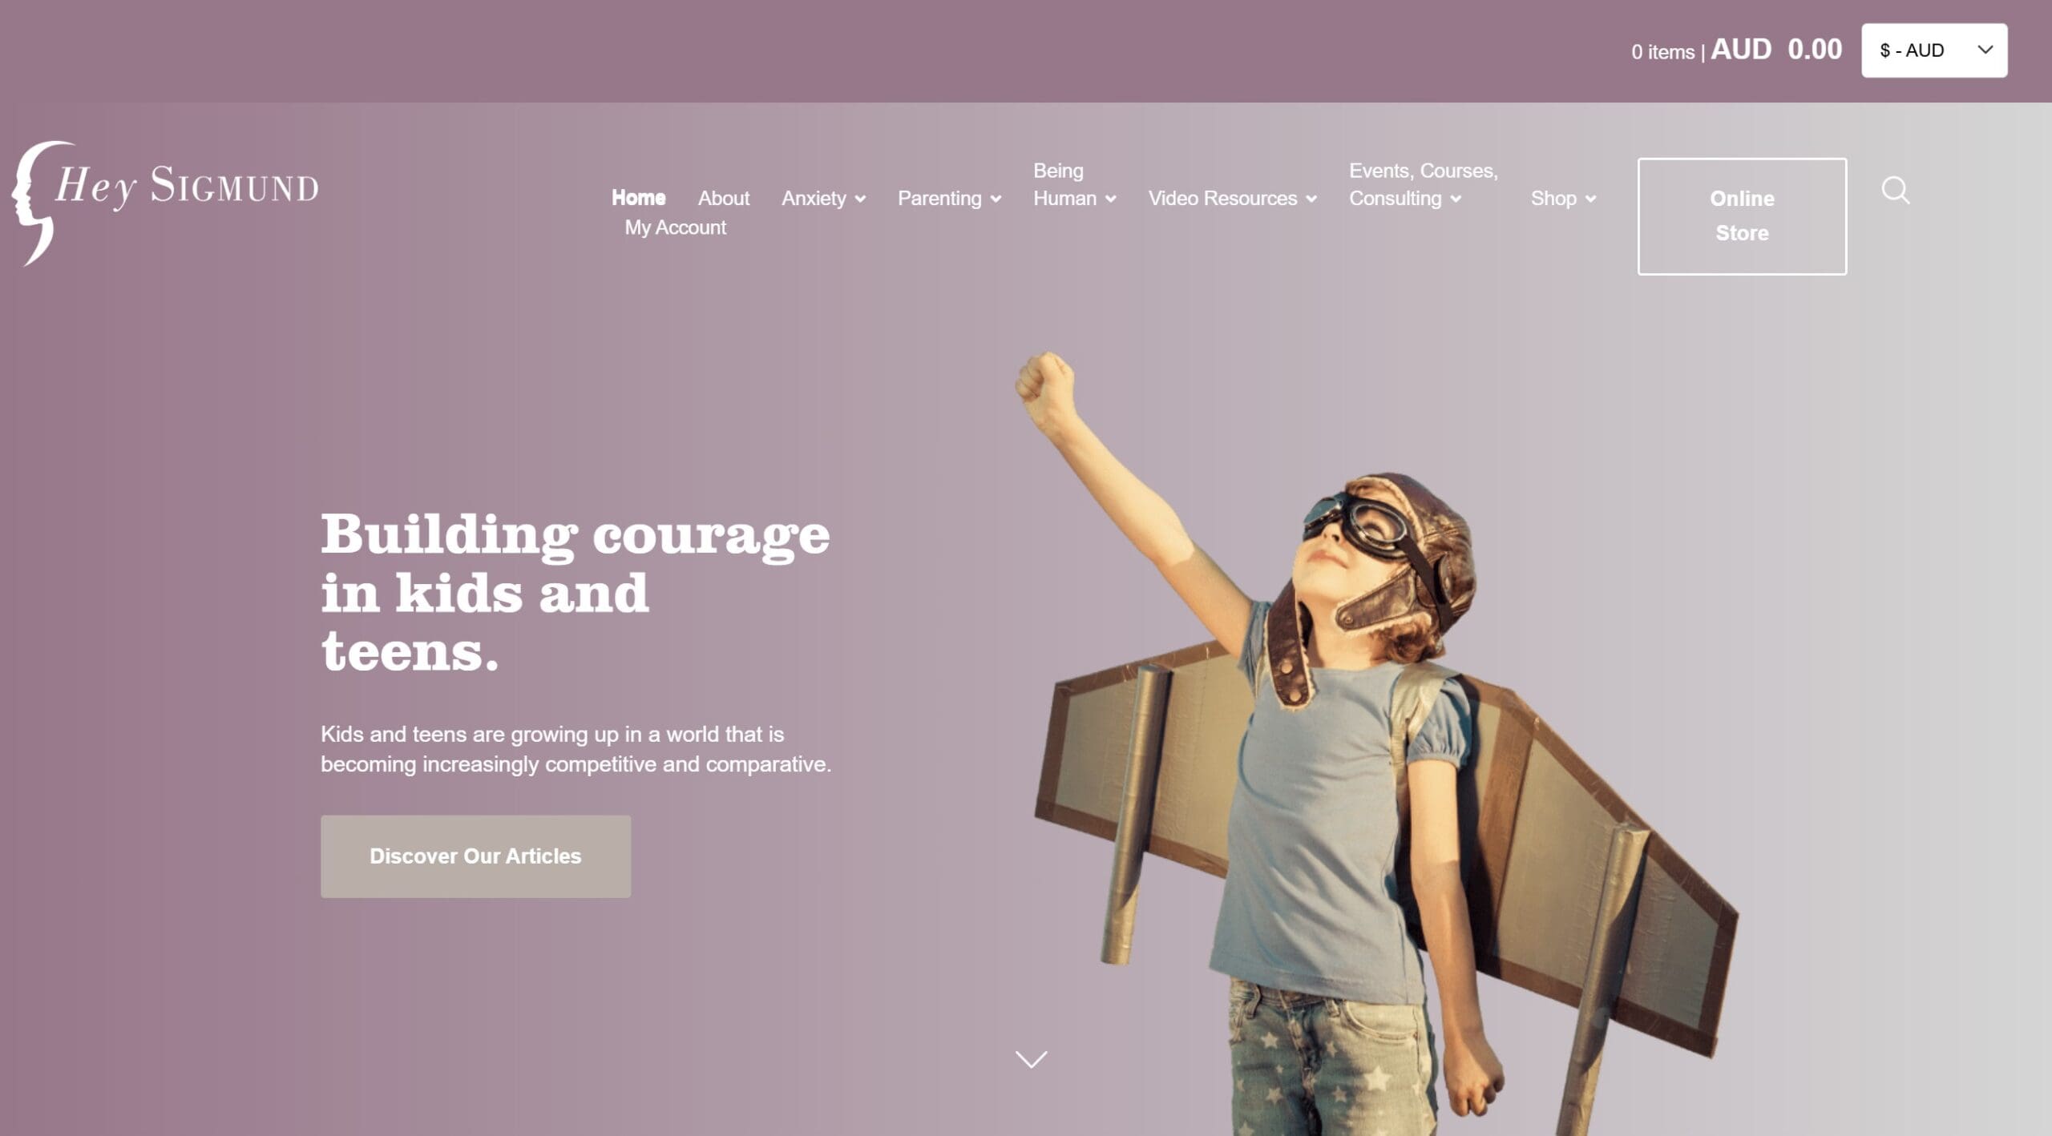Click the AUD 0.00 cart total
Screen dimensions: 2052x1136
tap(1776, 50)
